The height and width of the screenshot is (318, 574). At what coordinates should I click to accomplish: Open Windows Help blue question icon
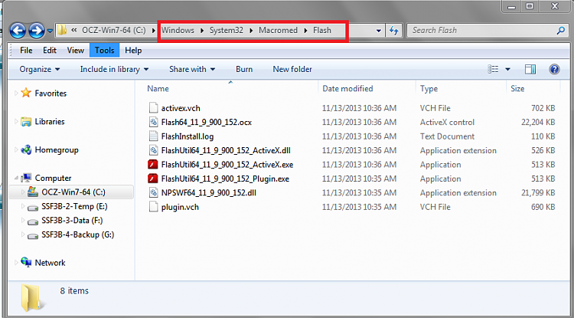554,69
